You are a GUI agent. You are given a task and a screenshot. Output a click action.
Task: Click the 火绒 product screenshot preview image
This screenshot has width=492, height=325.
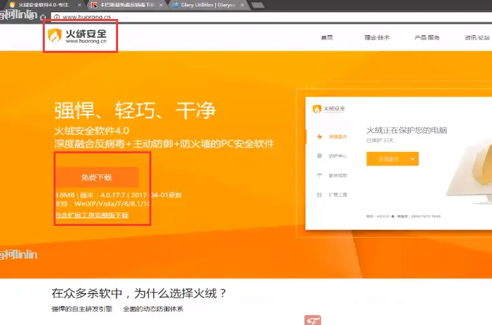click(398, 163)
